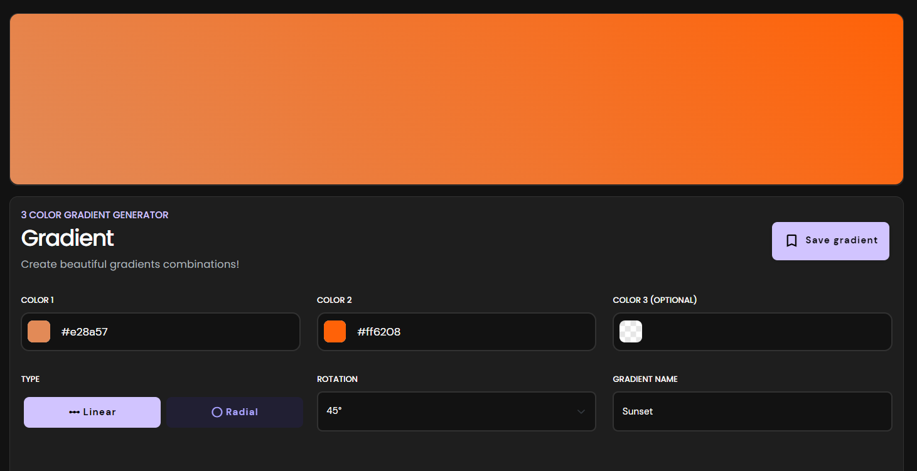Edit the Color 2 hex value #ff6208
This screenshot has height=471, width=917.
[378, 332]
